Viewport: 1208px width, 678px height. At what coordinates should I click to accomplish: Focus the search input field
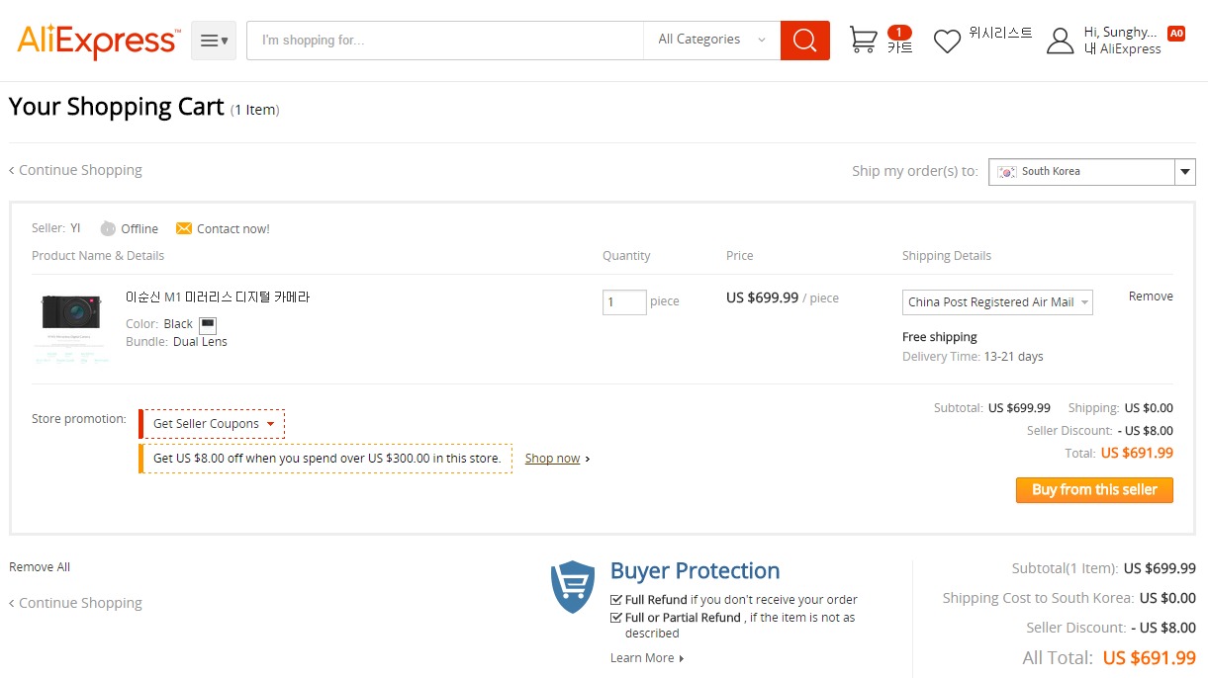[x=445, y=41]
